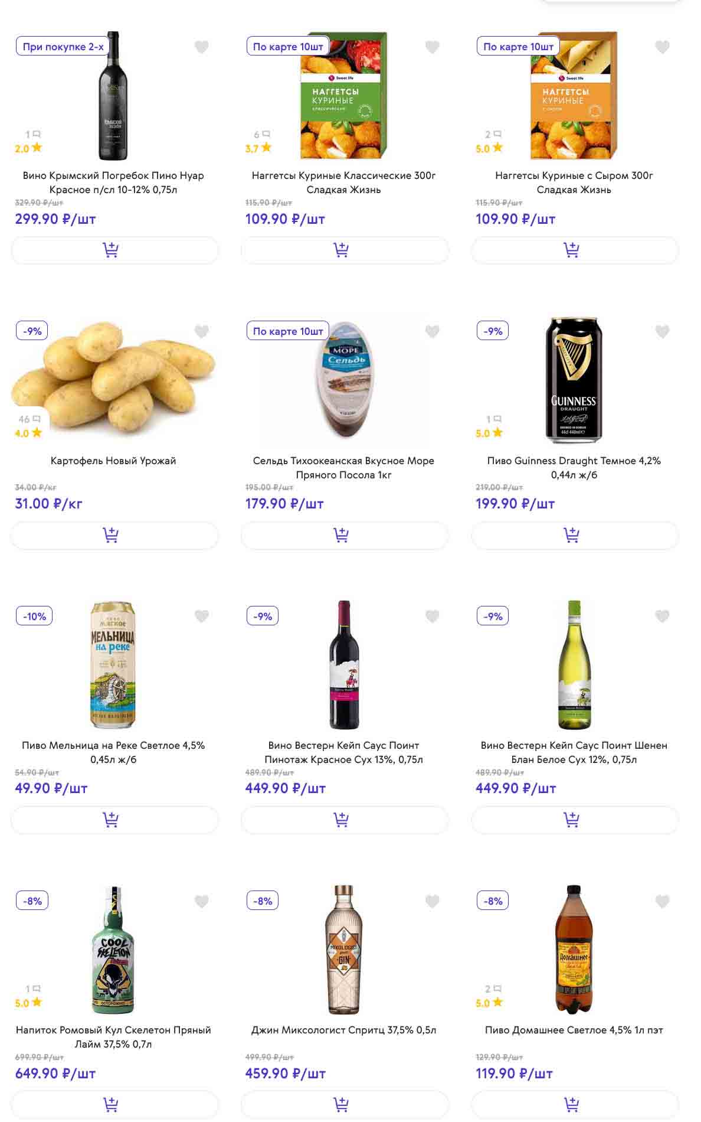Open reviews count on Картофель Новый Урожай
This screenshot has height=1122, width=701.
click(29, 419)
